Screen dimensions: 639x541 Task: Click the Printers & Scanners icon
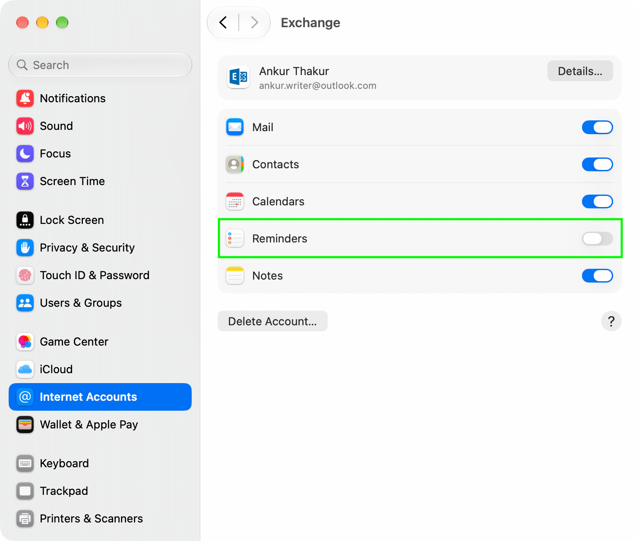click(25, 519)
